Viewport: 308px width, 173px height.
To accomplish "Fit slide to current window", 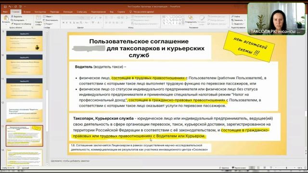I will pos(305,168).
